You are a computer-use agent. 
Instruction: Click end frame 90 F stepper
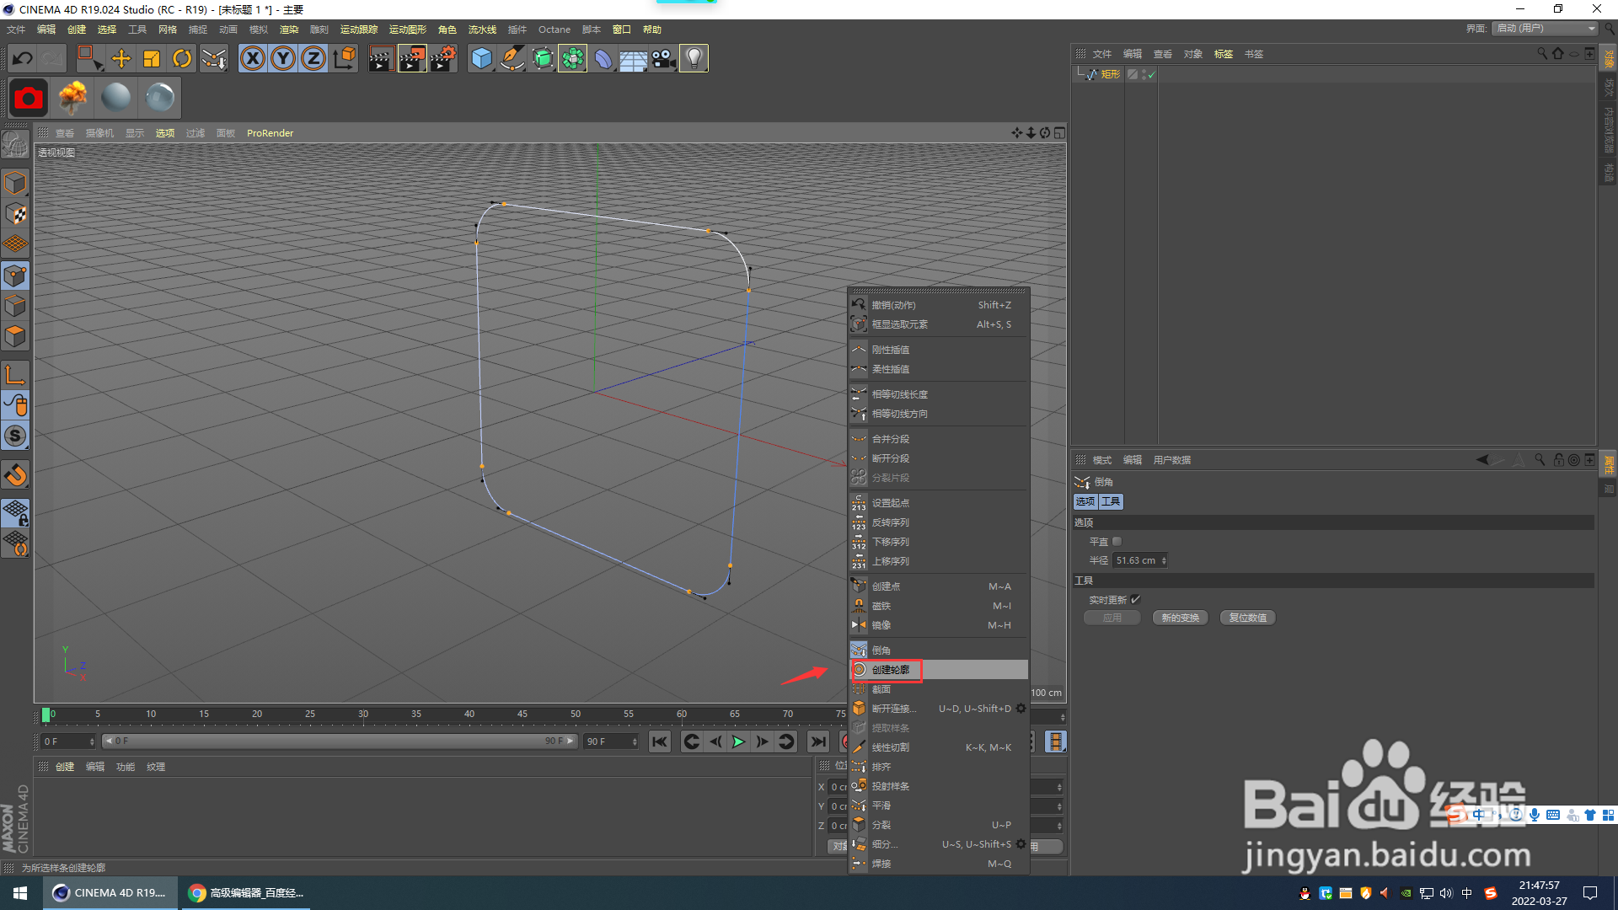click(x=635, y=741)
